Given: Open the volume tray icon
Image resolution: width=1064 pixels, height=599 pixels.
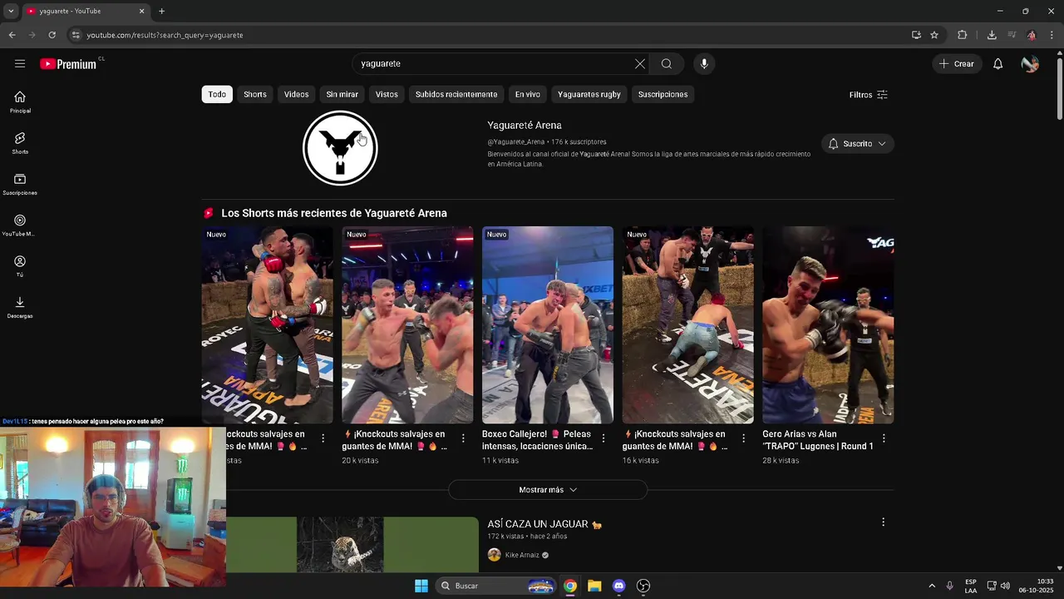Looking at the screenshot, I should click(x=1004, y=586).
